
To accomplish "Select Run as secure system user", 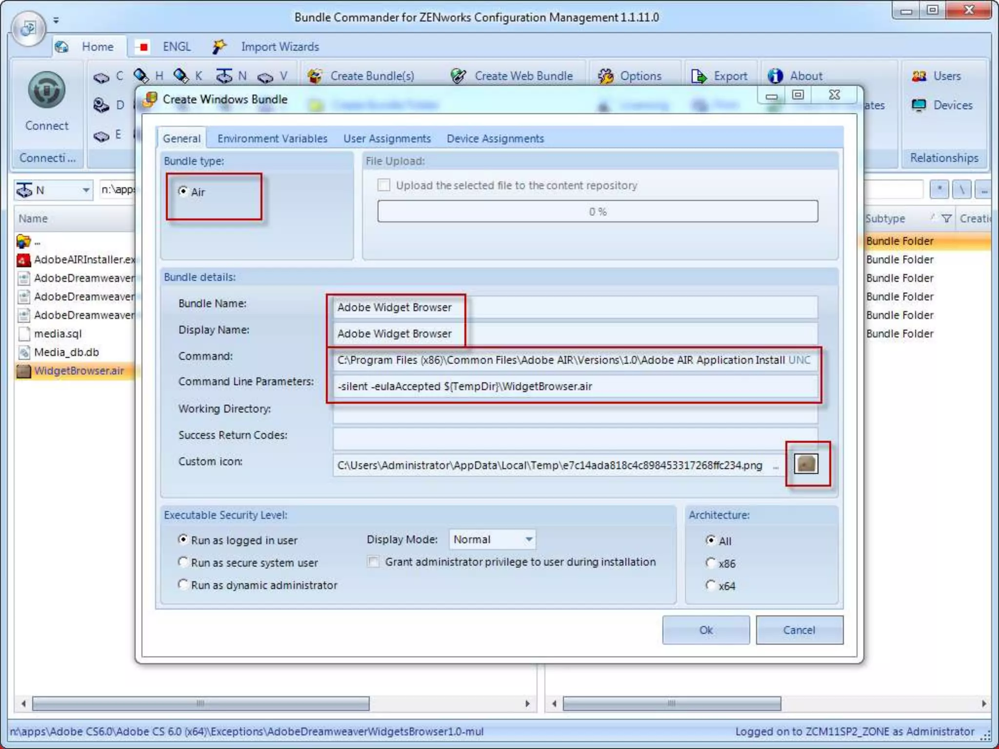I will tap(183, 562).
